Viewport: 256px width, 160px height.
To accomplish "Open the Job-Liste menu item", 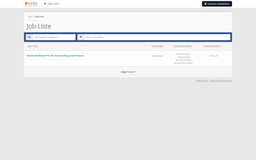I will 52,4.
